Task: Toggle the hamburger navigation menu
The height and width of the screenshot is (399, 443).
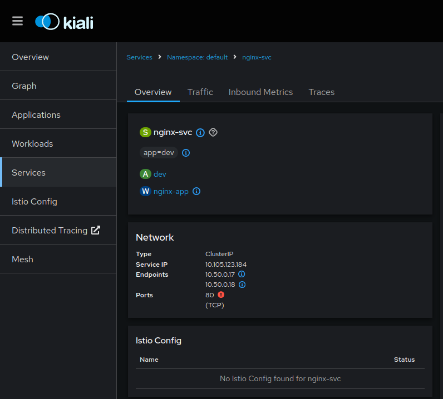Action: (x=17, y=21)
